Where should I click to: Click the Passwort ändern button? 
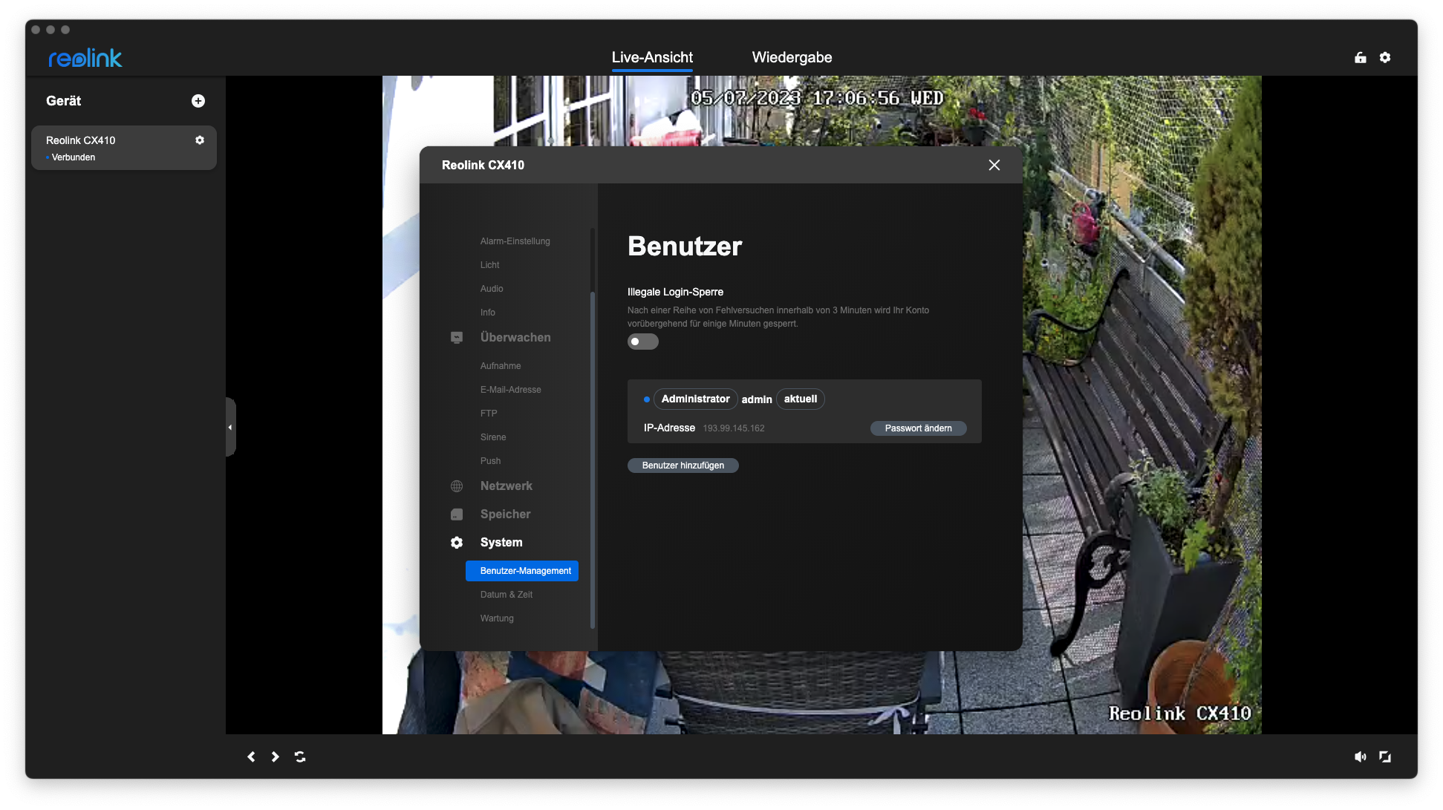918,428
